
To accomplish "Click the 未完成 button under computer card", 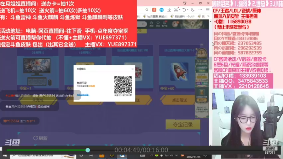I will click(38, 100).
